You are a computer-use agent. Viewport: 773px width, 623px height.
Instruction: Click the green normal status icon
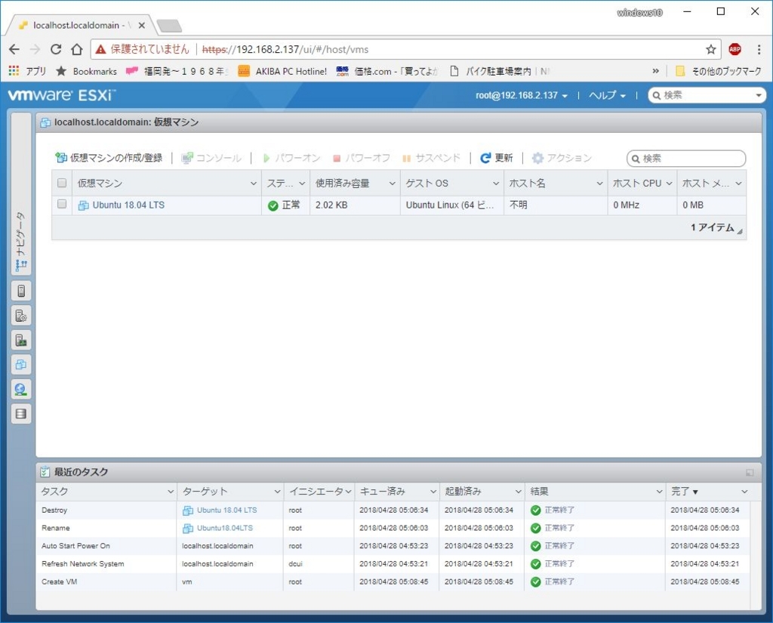[x=273, y=205]
